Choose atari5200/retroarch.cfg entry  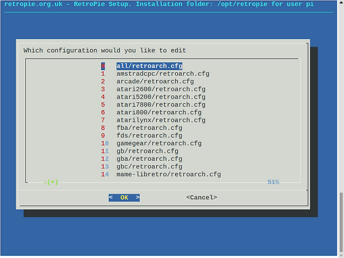click(x=161, y=97)
